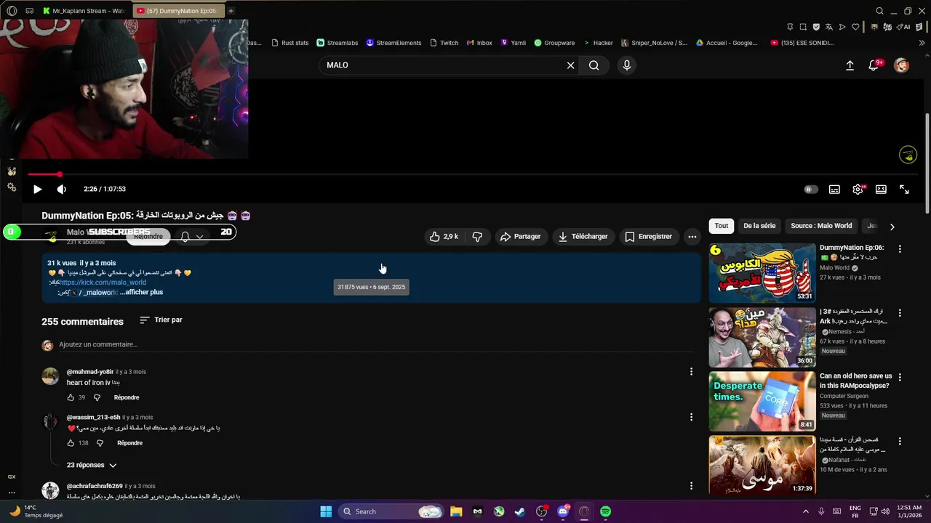The height and width of the screenshot is (523, 931).
Task: Show more bookmarks with double chevron
Action: (x=922, y=43)
